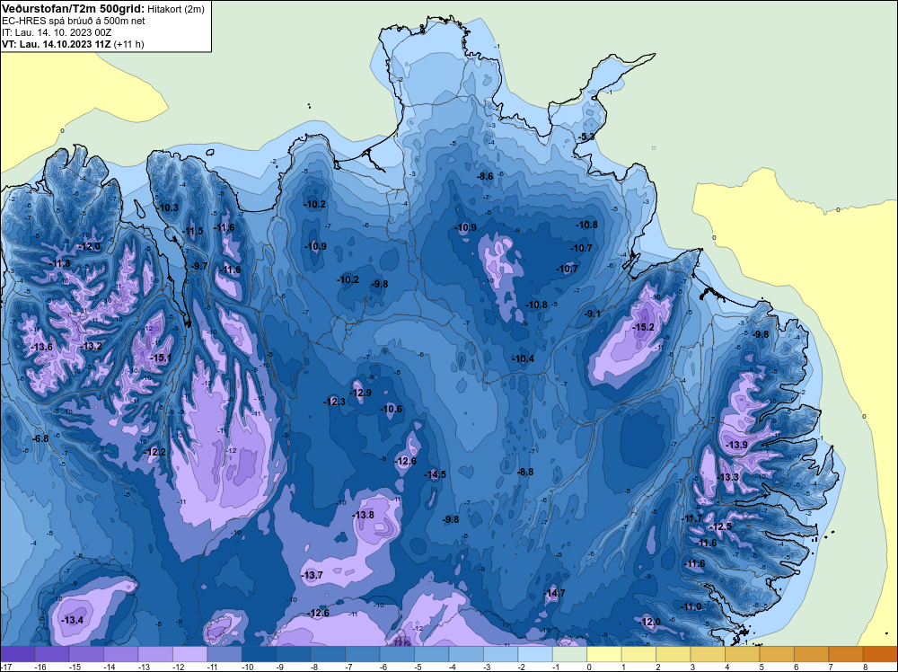Click the -8.8 temperature value
Image resolution: width=898 pixels, height=672 pixels.
pyautogui.click(x=525, y=472)
